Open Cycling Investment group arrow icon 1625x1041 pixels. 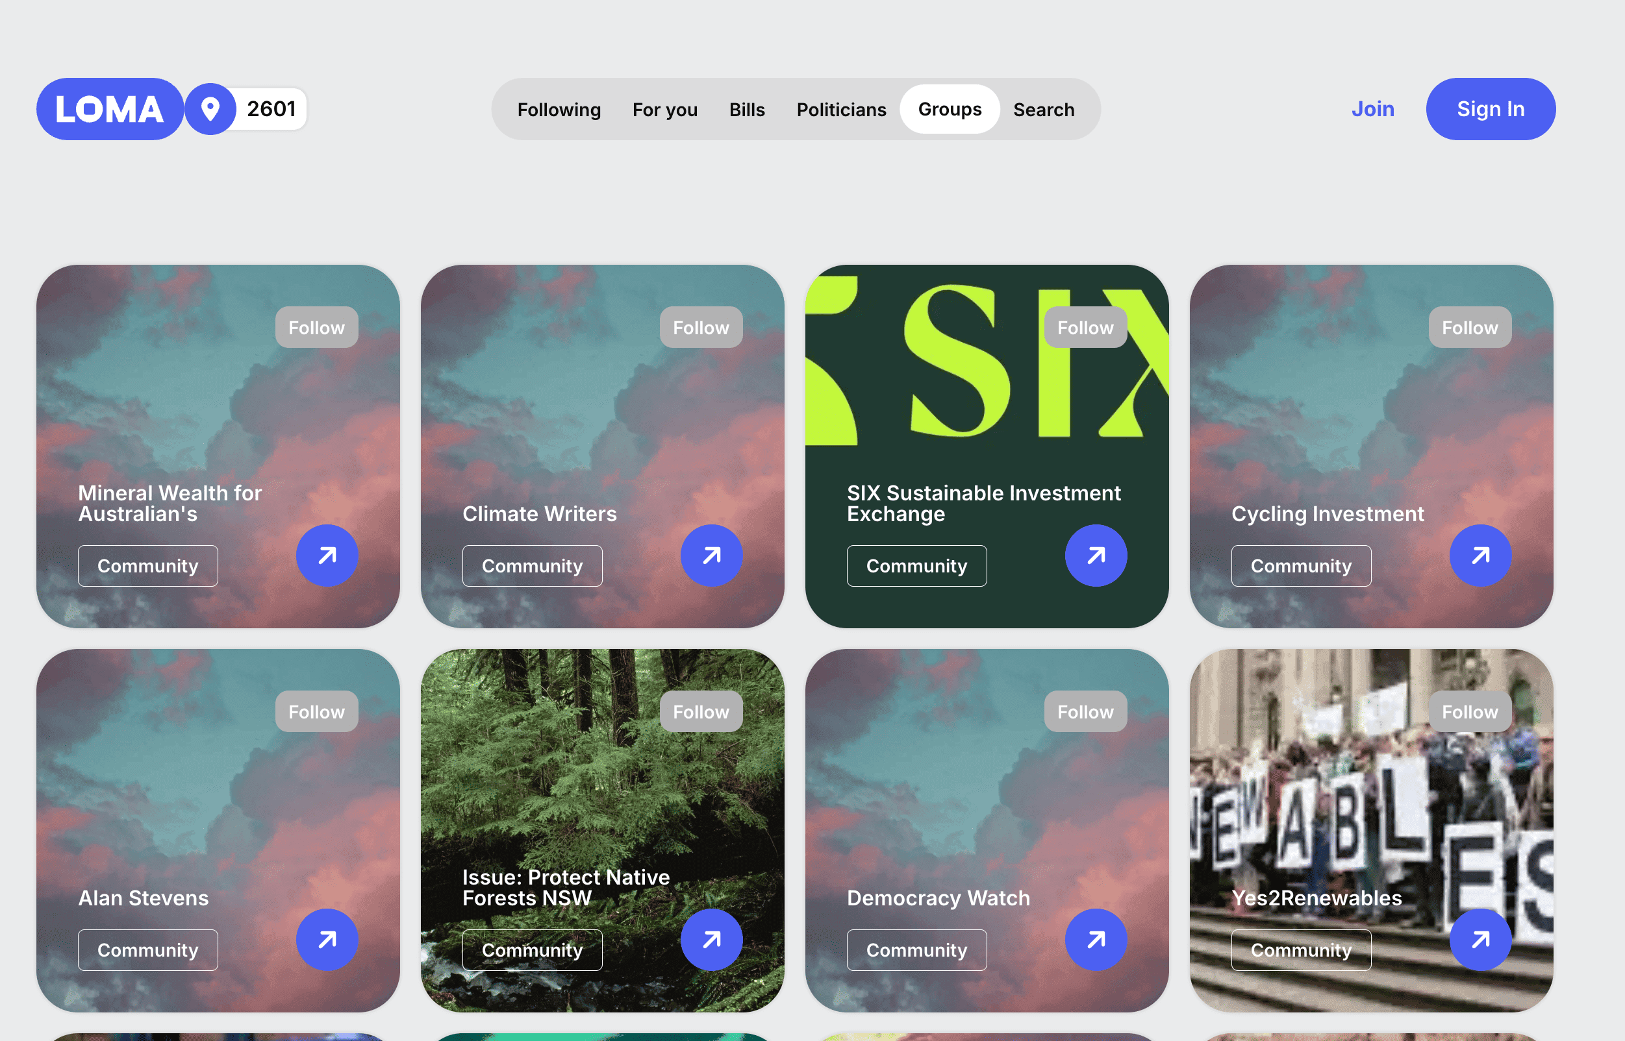1480,556
